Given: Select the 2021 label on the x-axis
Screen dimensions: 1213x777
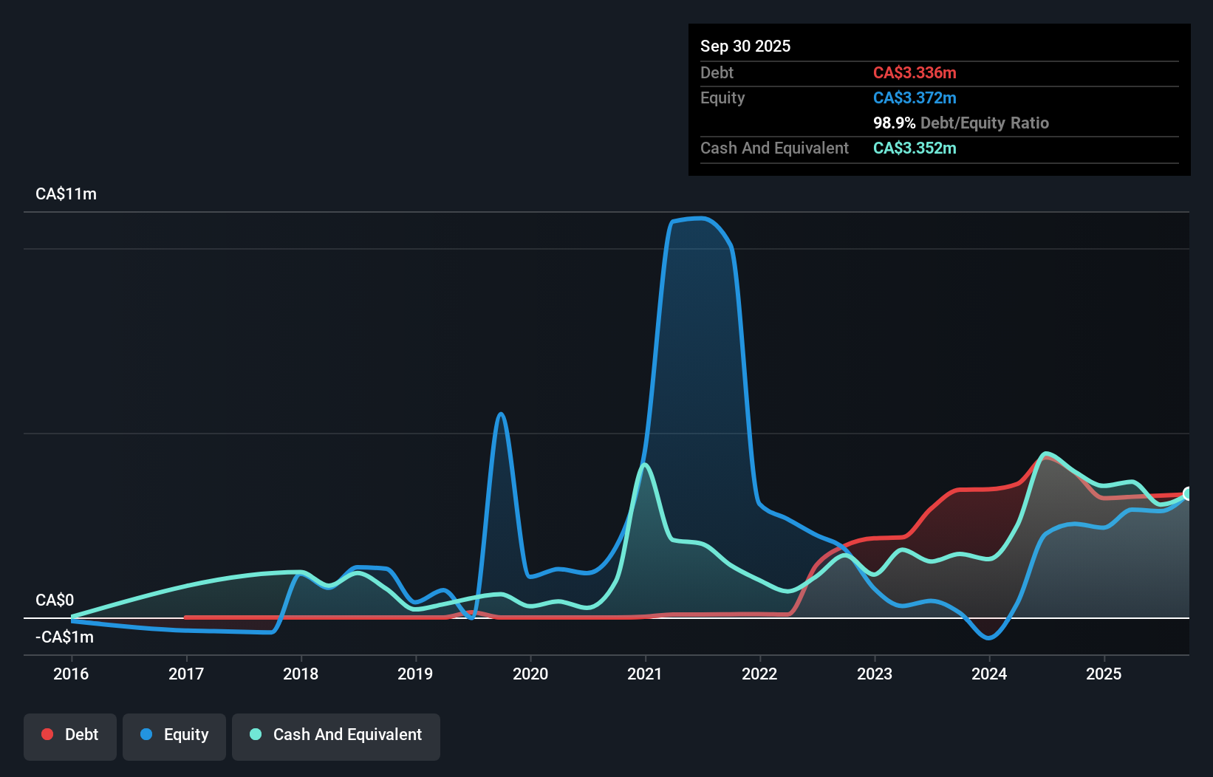Looking at the screenshot, I should pos(645,674).
